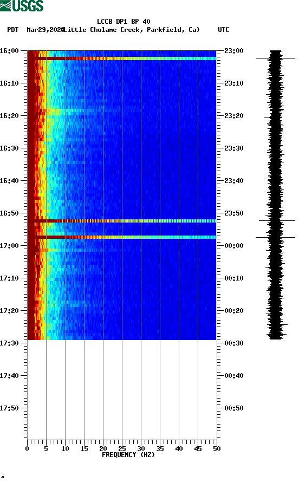The width and height of the screenshot is (299, 483).
Task: Click the '30' frequency axis label
Action: 141,449
